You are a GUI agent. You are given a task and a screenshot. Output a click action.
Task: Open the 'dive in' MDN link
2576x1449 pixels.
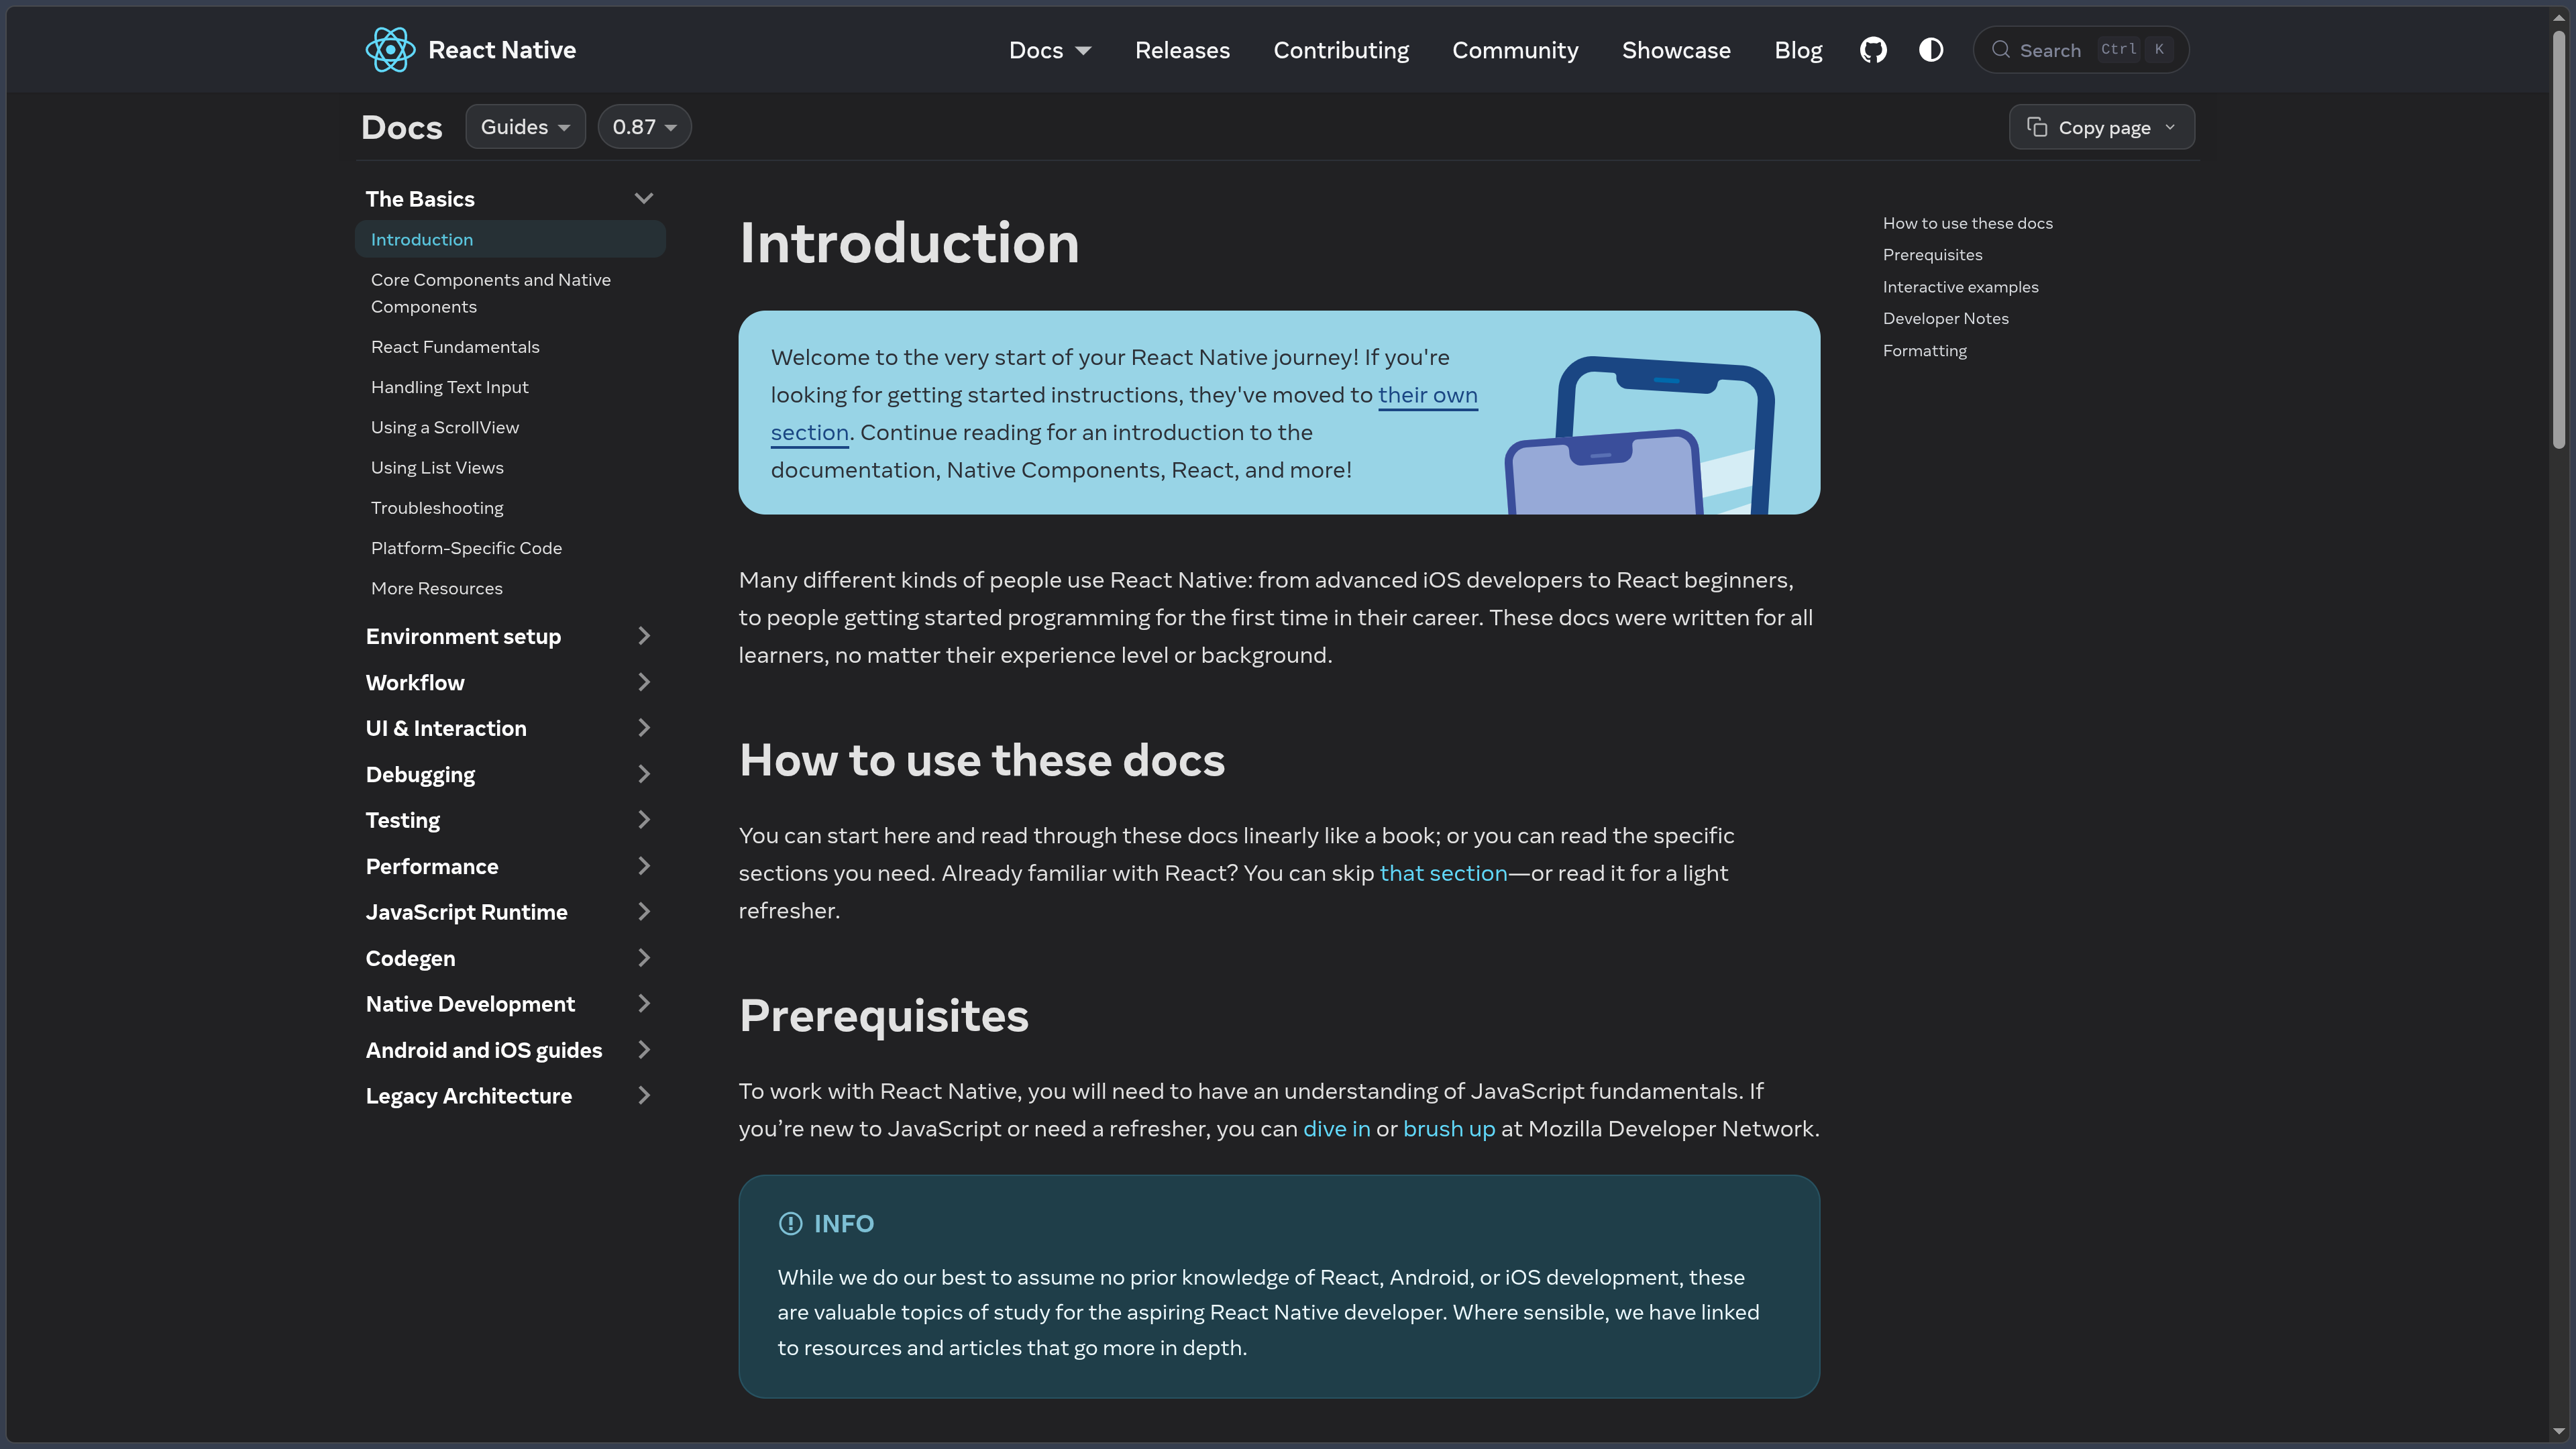coord(1336,1129)
